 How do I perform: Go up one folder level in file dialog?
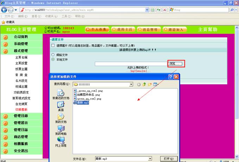pyautogui.click(x=144, y=84)
